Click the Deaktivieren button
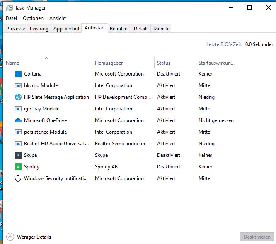Screen dimensions: 276x244 coord(257,237)
